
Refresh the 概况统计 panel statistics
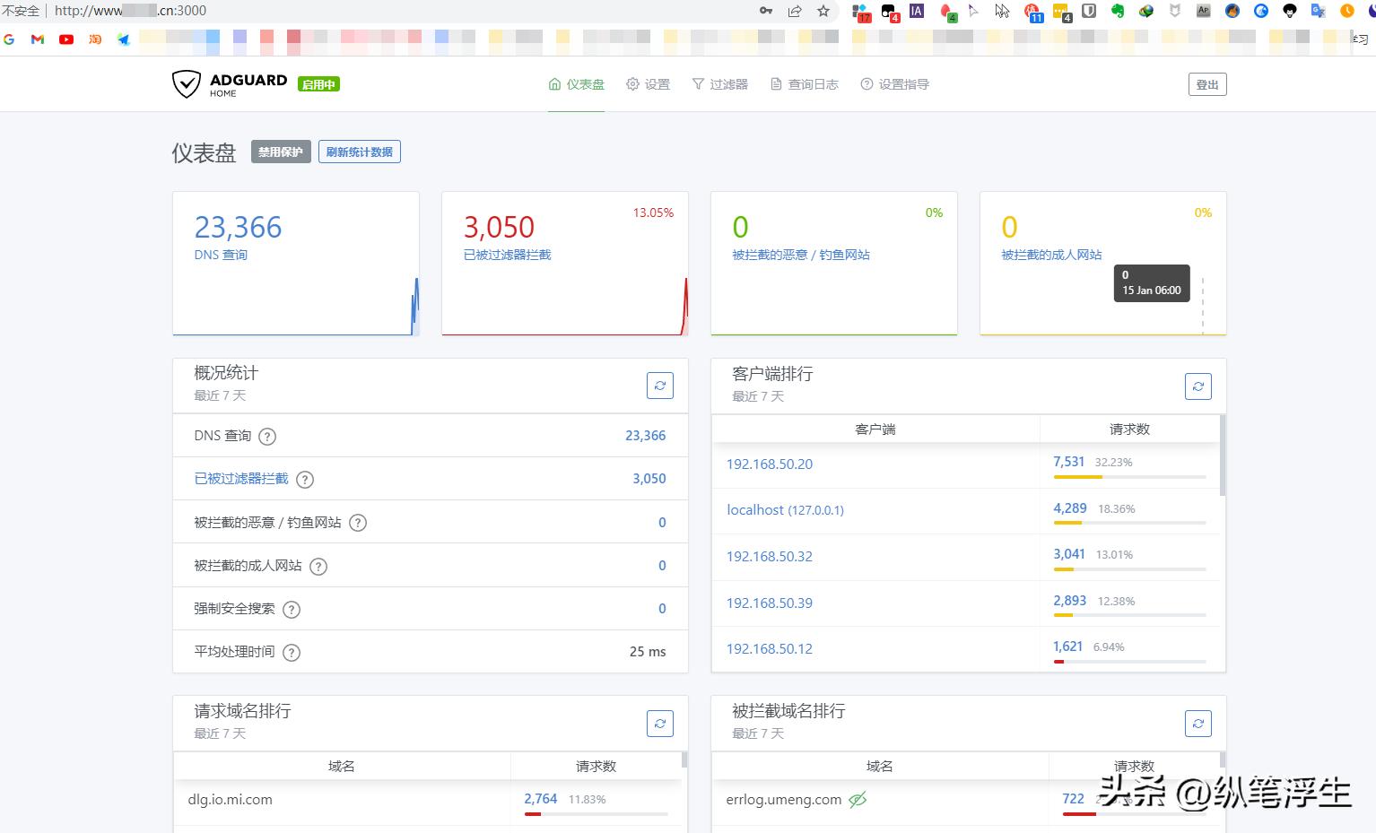(660, 385)
